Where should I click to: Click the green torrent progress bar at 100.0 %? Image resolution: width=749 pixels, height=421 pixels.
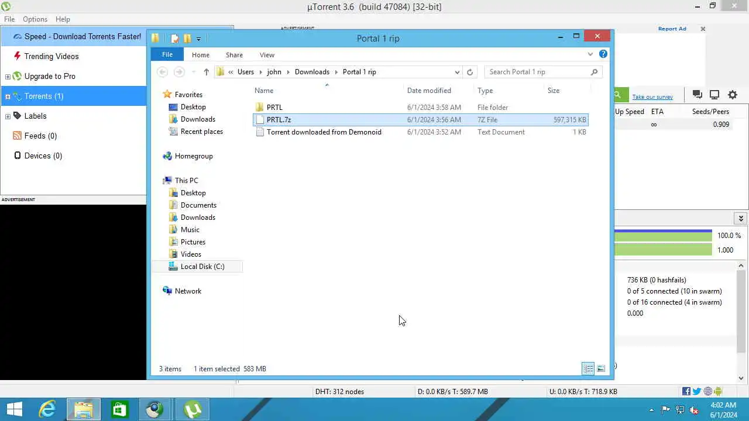[663, 236]
